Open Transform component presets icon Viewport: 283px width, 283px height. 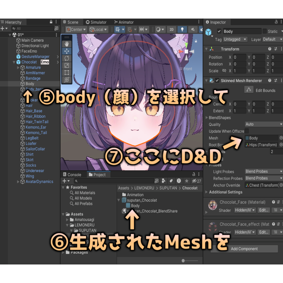(x=276, y=49)
